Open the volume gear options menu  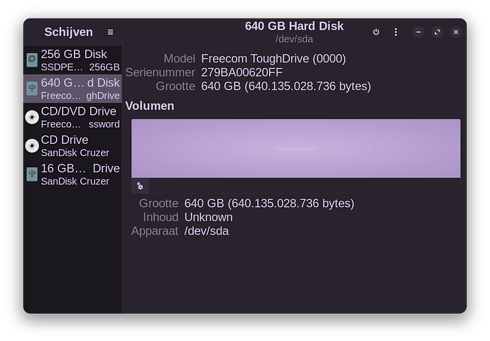[x=140, y=186]
